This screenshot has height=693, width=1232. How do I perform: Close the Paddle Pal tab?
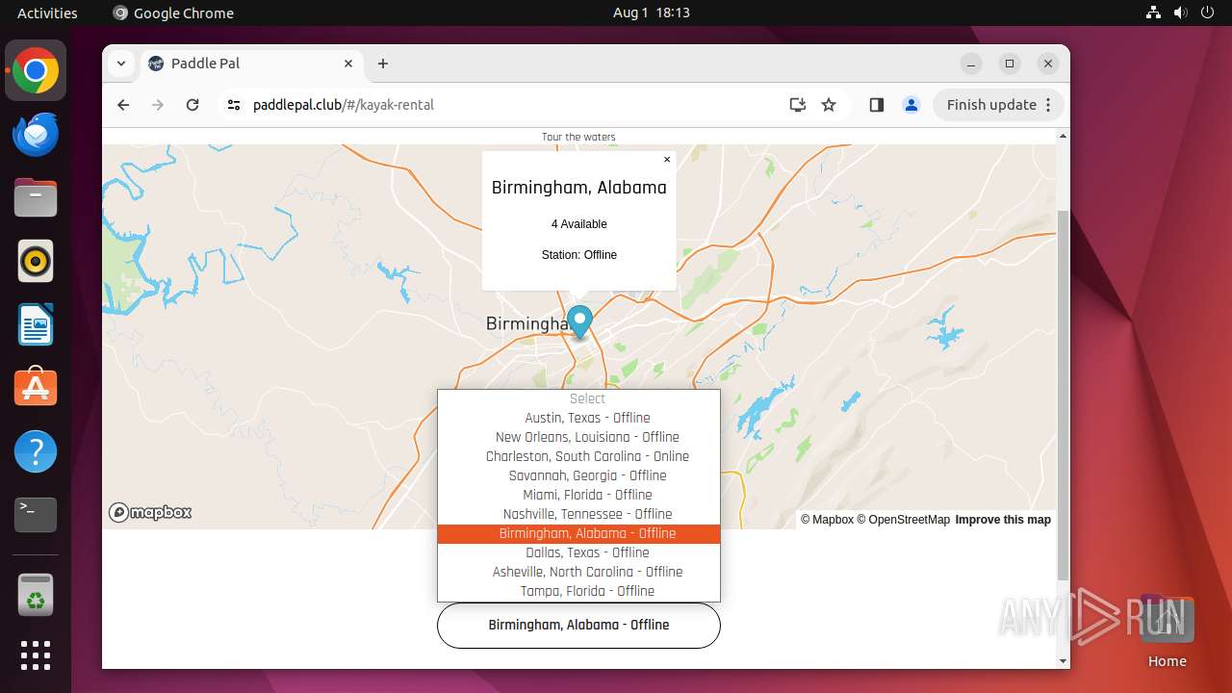click(x=348, y=64)
